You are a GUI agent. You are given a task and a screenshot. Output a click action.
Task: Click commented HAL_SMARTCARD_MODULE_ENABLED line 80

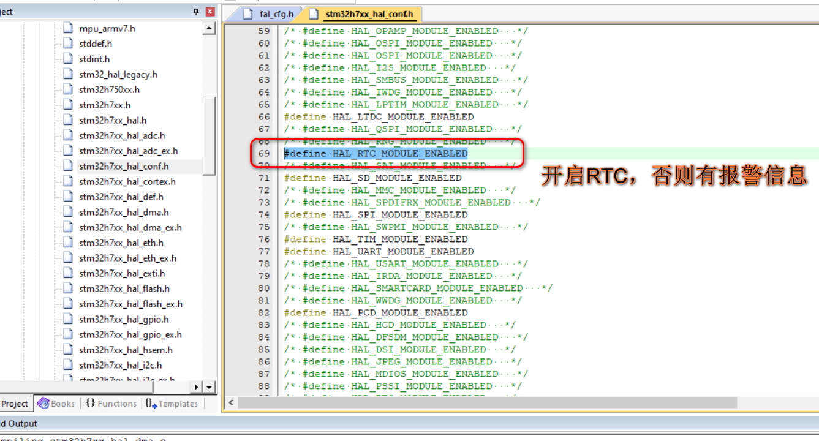pyautogui.click(x=418, y=288)
